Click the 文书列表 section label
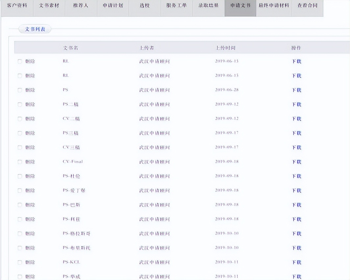The height and width of the screenshot is (280, 350). pyautogui.click(x=35, y=29)
